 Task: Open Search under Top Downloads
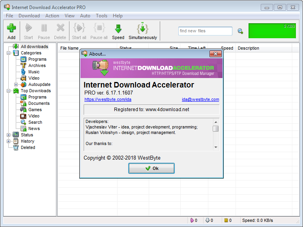point(35,123)
